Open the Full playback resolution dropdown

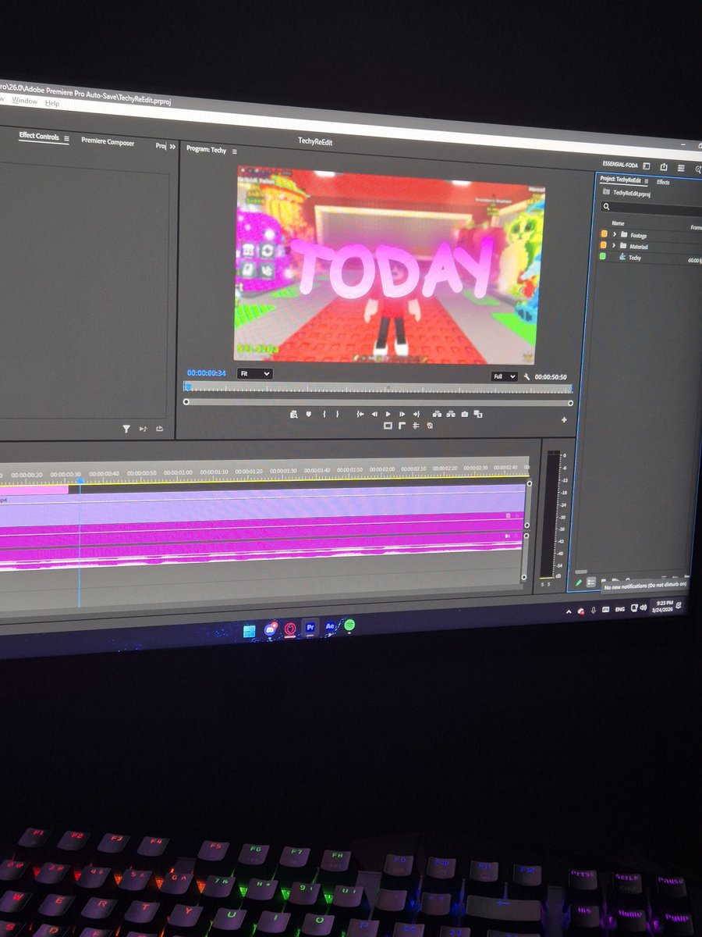(x=504, y=376)
